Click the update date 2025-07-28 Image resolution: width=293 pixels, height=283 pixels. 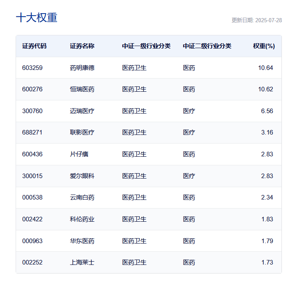pos(269,20)
